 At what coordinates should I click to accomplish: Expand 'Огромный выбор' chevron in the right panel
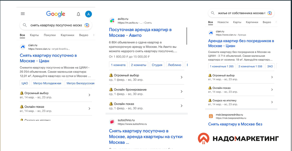pyautogui.click(x=272, y=77)
